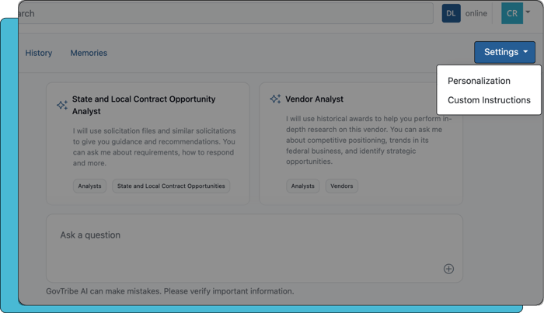Select Custom Instructions in the Settings menu
Image resolution: width=544 pixels, height=313 pixels.
[489, 100]
